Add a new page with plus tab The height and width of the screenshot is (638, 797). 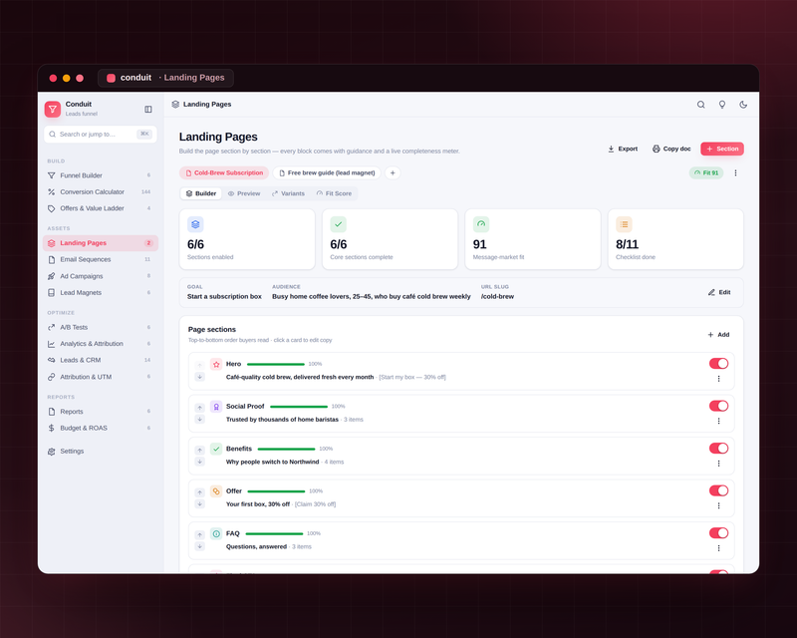pyautogui.click(x=393, y=173)
